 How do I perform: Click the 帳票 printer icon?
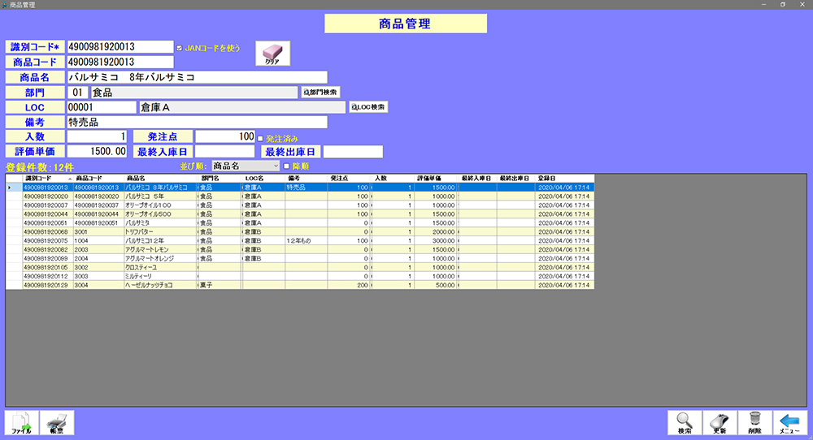click(57, 422)
